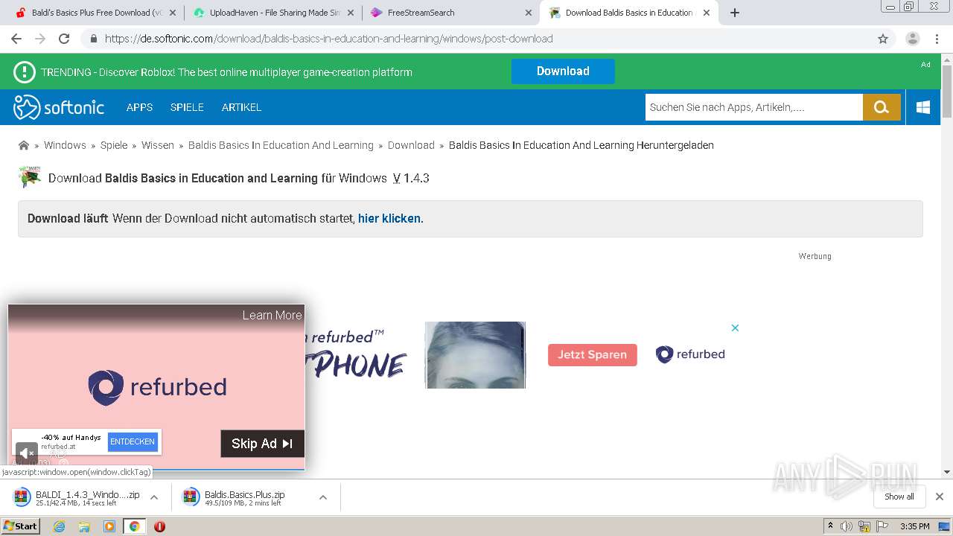The width and height of the screenshot is (953, 536).
Task: Click the red Opera taskbar icon
Action: coord(159,526)
